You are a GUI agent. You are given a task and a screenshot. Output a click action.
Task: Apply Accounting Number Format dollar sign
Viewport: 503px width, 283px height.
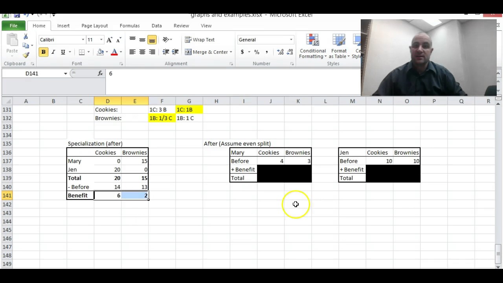(242, 52)
